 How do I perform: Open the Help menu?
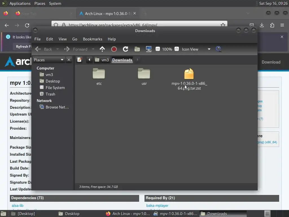point(112,39)
